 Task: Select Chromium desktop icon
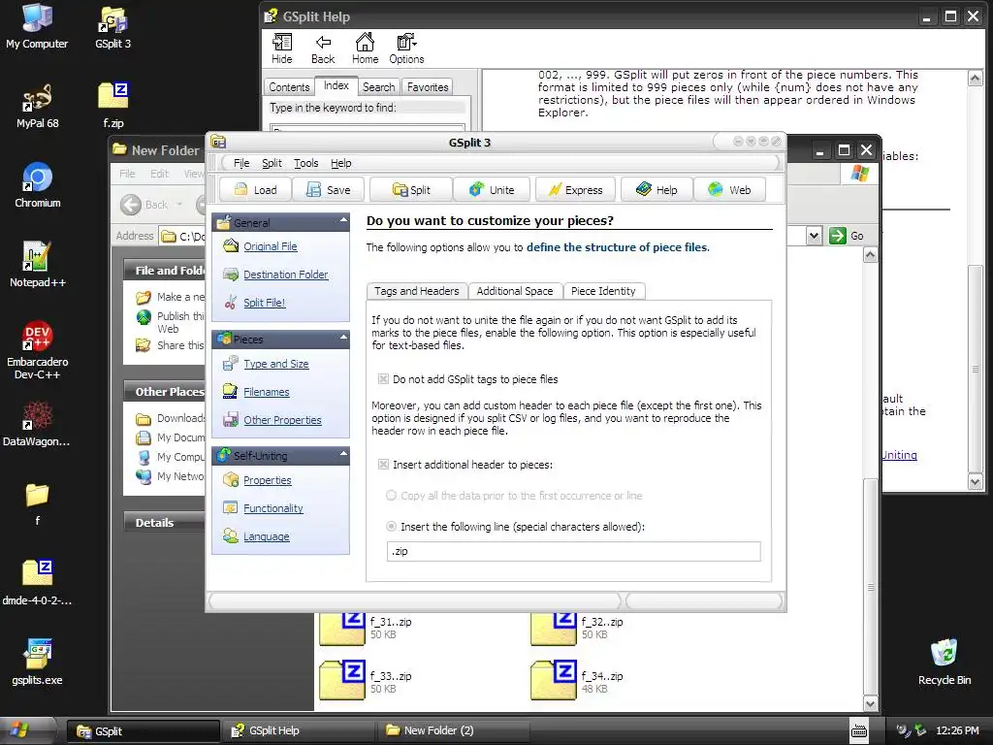(x=38, y=185)
